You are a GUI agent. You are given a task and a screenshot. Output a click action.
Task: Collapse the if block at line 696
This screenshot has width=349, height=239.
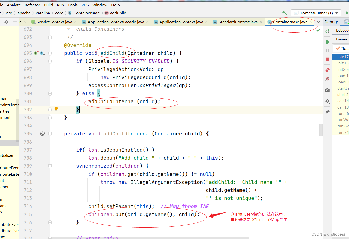(50, 61)
